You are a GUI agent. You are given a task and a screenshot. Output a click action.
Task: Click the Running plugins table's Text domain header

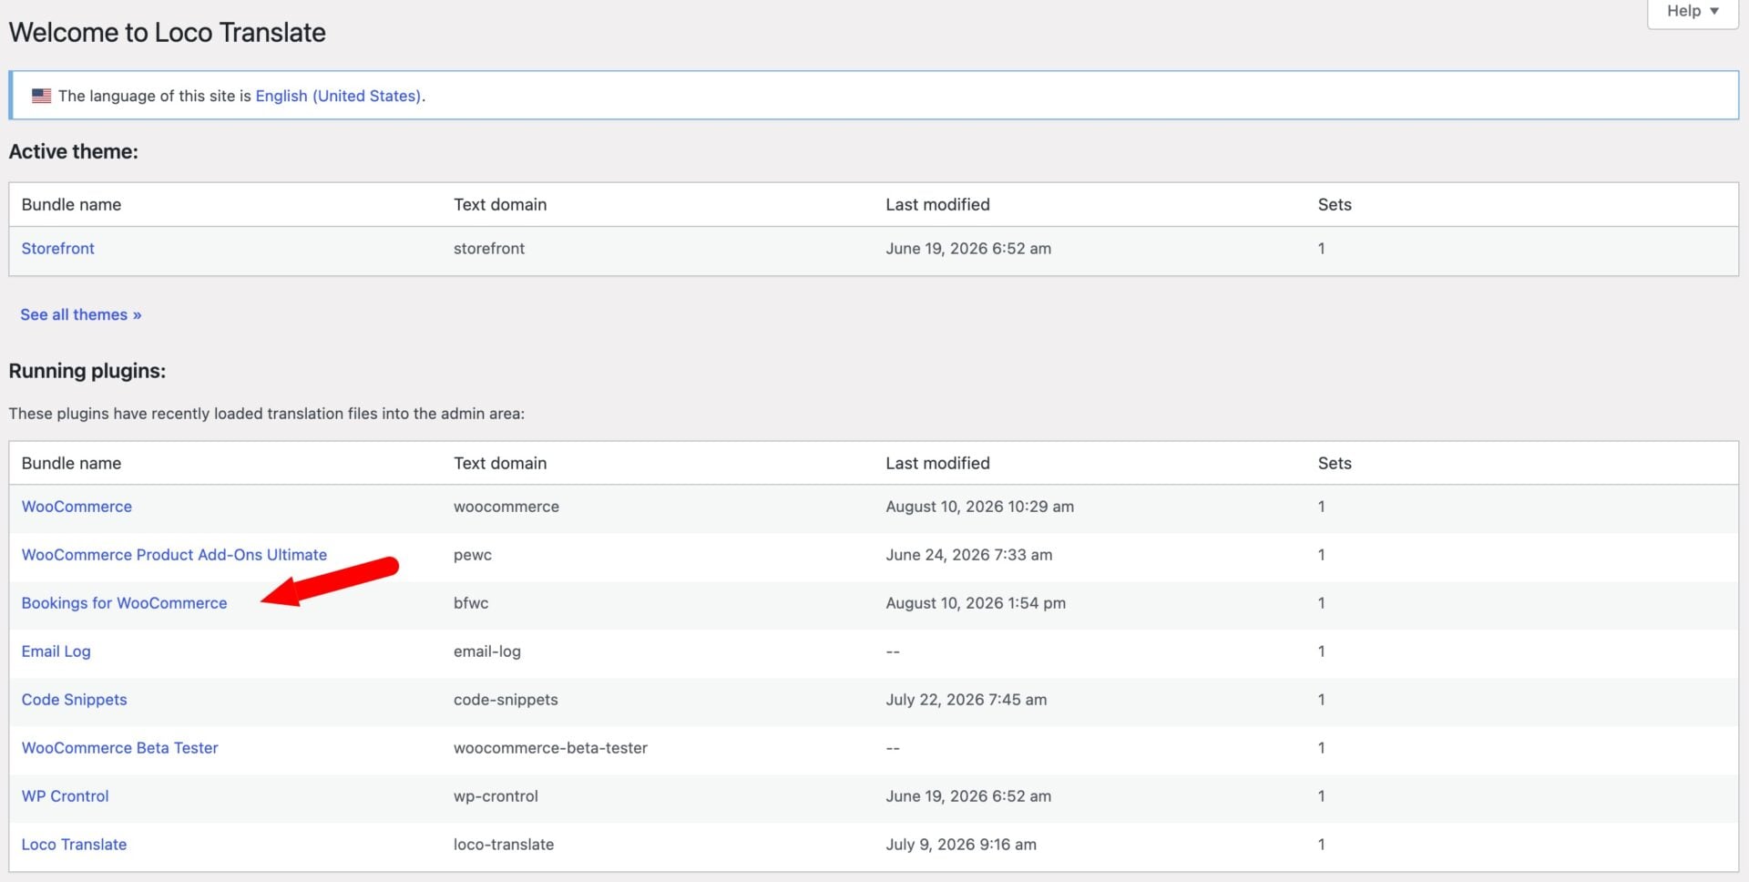click(x=500, y=464)
